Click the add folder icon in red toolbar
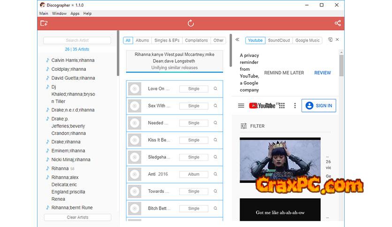 click(44, 23)
